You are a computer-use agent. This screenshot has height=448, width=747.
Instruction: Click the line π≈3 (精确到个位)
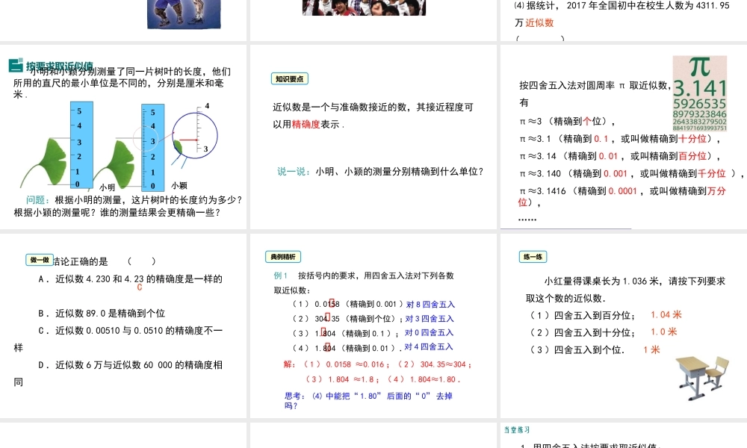(x=567, y=122)
